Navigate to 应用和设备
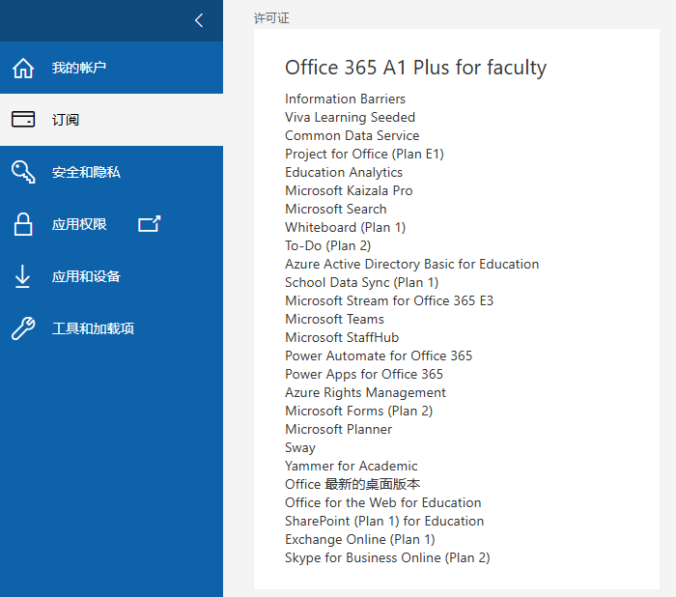Viewport: 676px width, 597px height. (x=111, y=276)
